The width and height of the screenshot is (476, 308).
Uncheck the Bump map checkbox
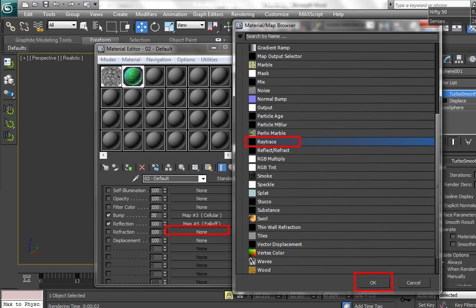click(108, 215)
